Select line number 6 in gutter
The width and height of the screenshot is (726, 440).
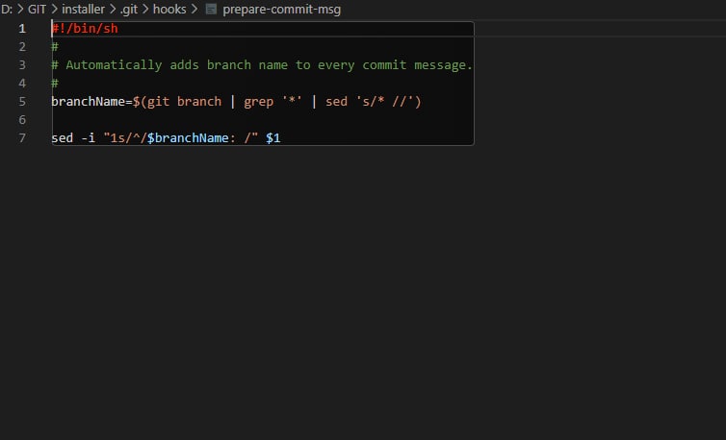pos(22,120)
